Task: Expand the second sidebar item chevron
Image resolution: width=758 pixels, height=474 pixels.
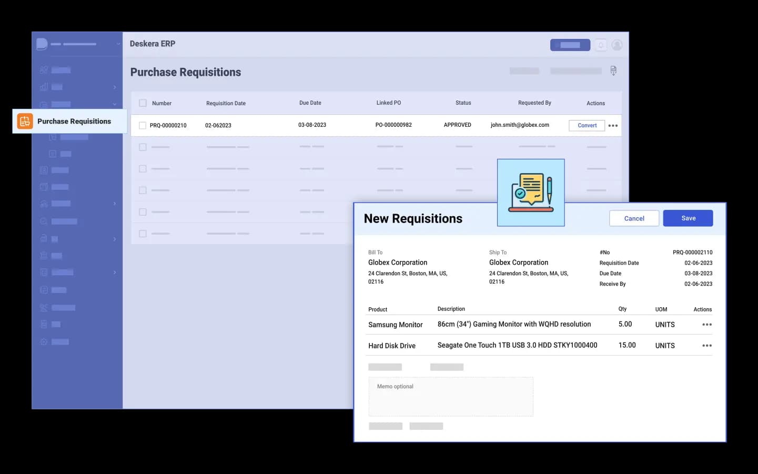Action: pos(115,87)
